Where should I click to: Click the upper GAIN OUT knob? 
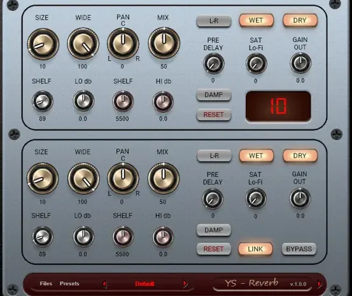(300, 63)
